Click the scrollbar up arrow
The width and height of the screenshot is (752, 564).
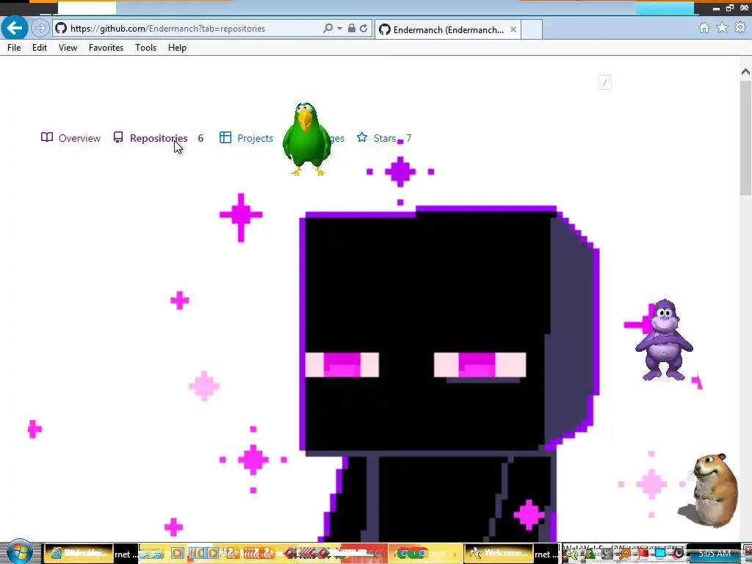pos(745,72)
